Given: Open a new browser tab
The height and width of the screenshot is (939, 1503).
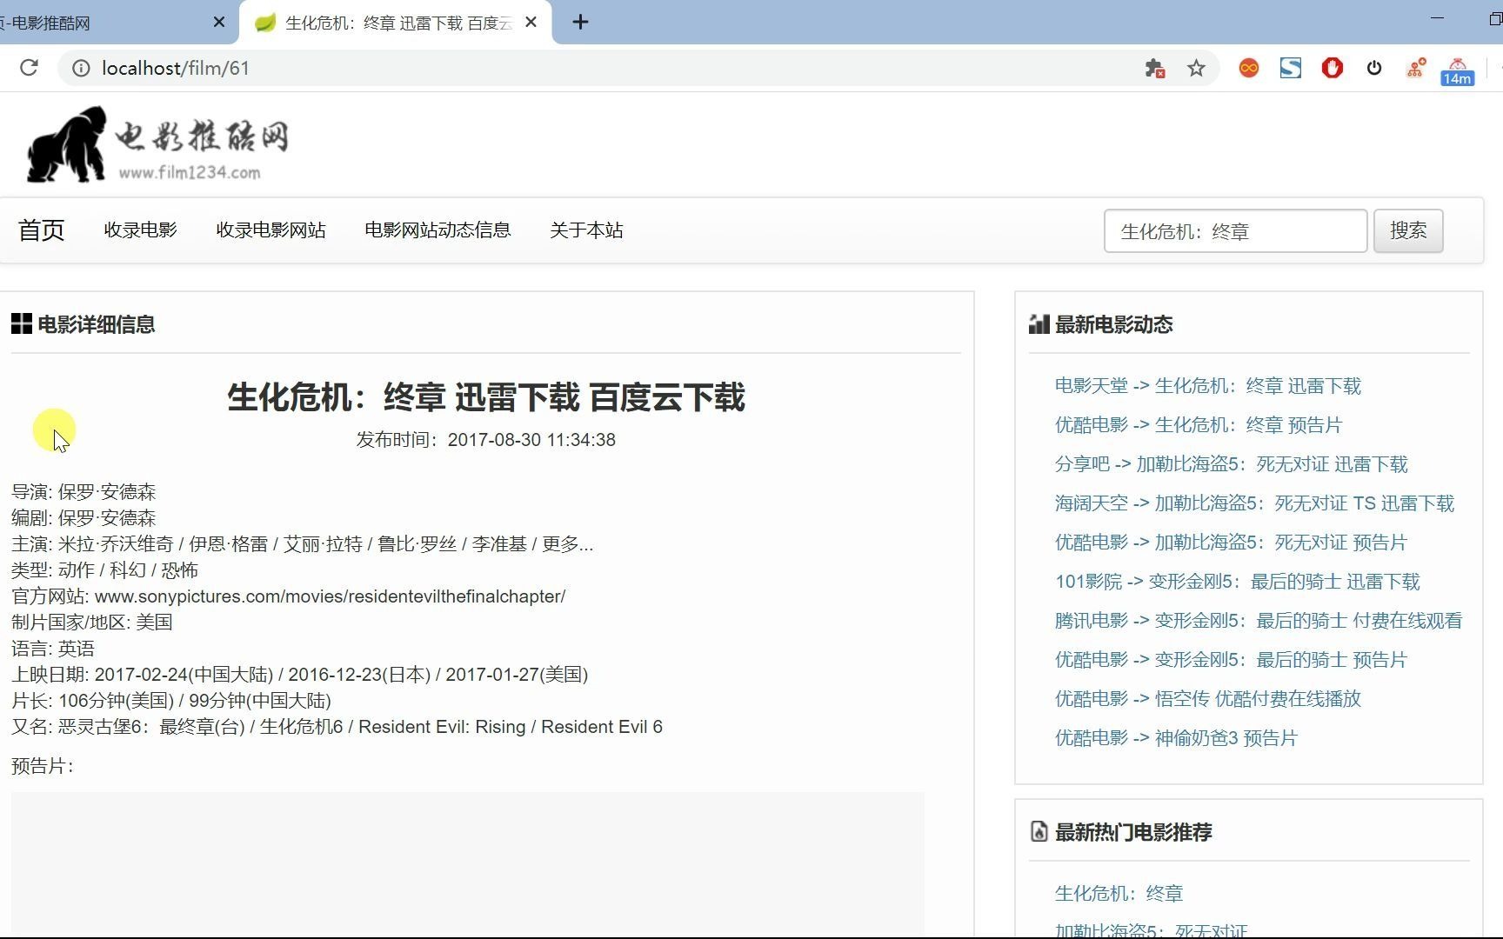Looking at the screenshot, I should (x=581, y=23).
